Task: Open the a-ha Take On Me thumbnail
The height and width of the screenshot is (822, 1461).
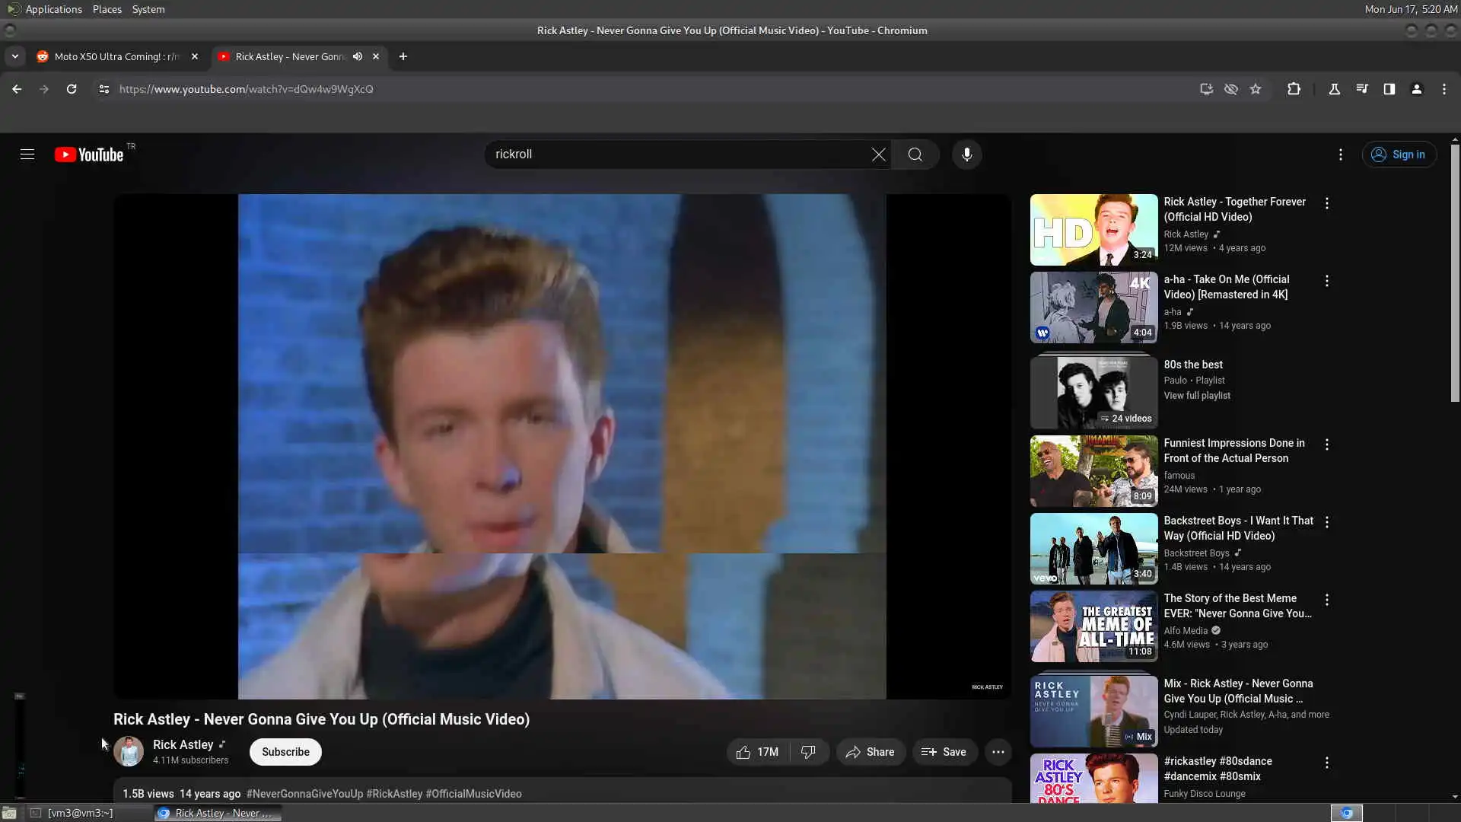Action: tap(1093, 307)
